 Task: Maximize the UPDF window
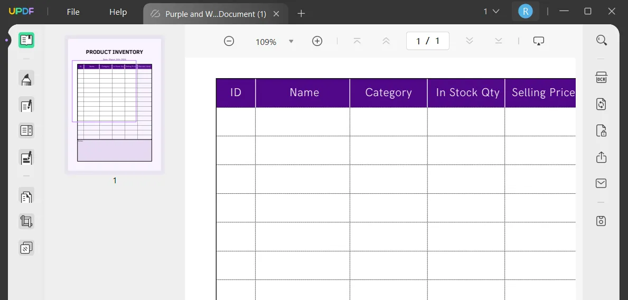(587, 11)
